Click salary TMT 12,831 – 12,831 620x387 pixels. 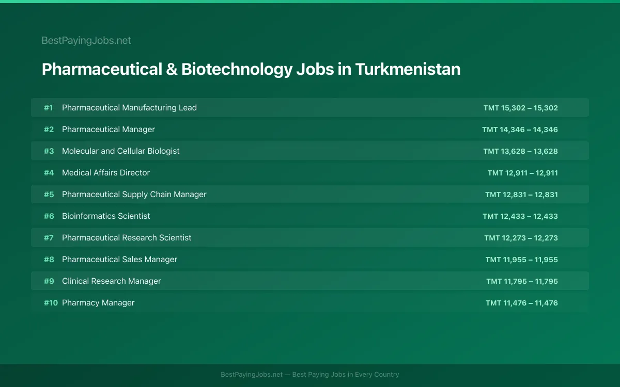point(521,195)
